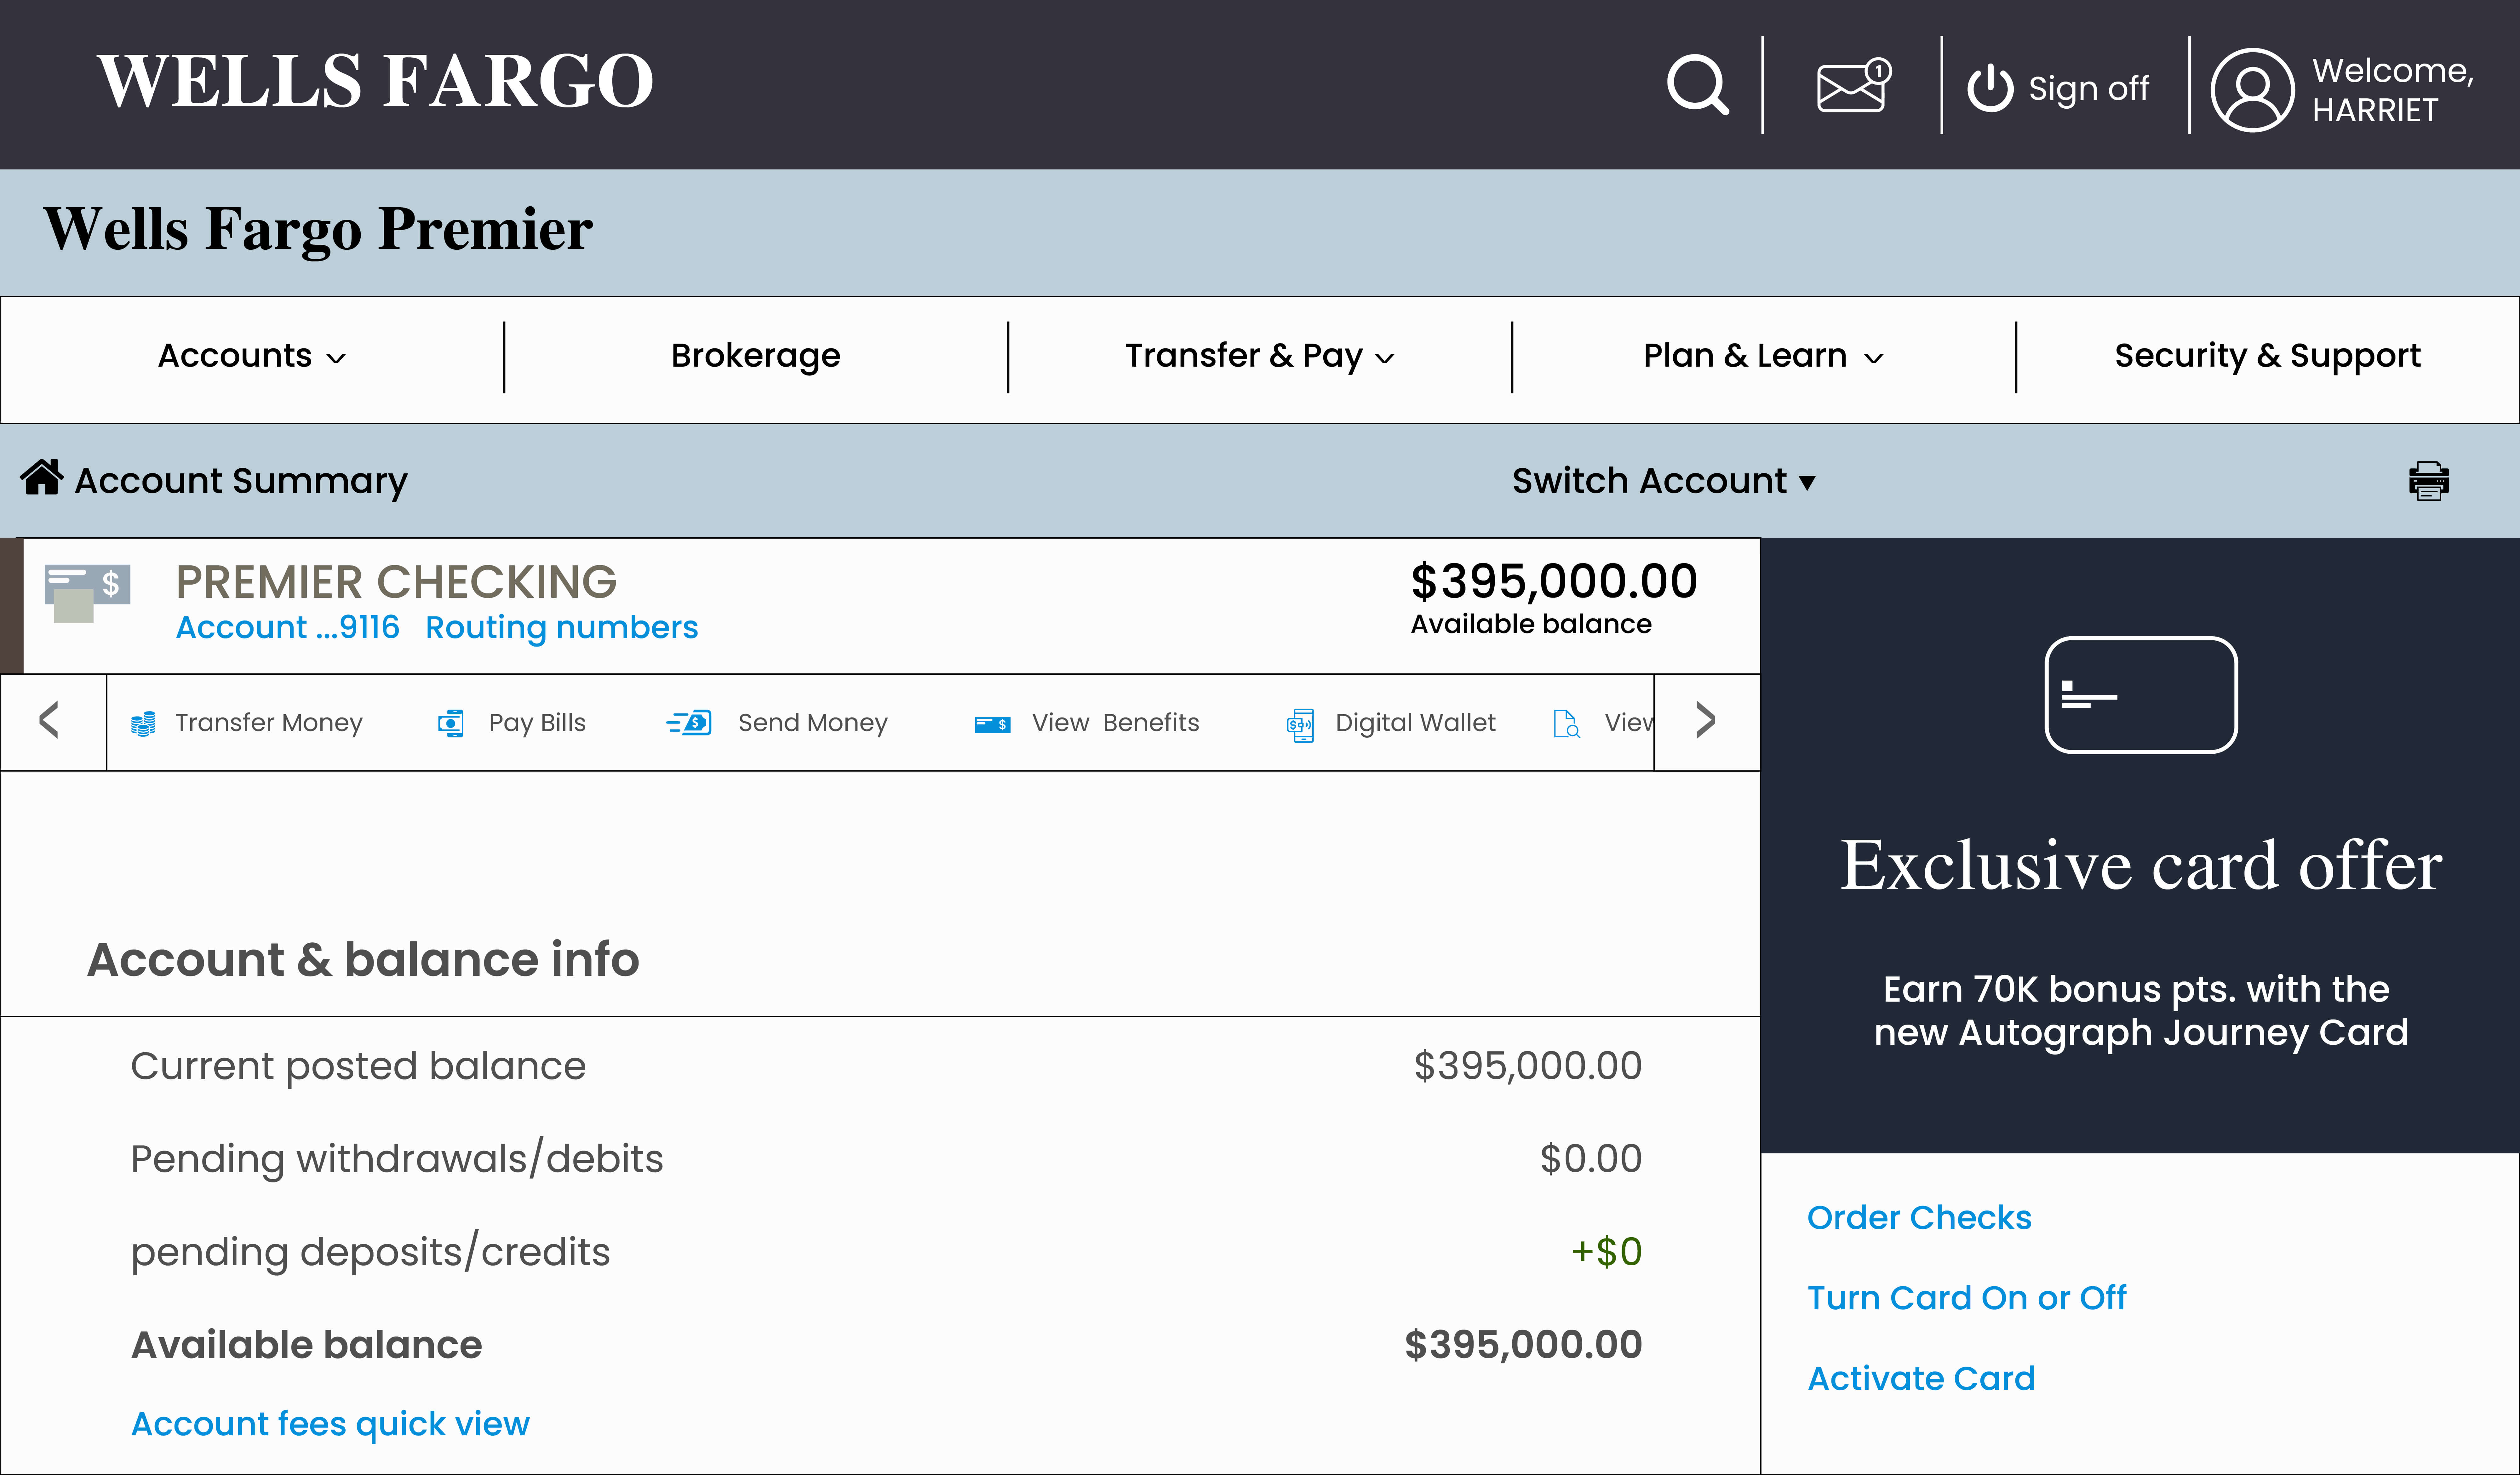Click the Pay Bills icon
The width and height of the screenshot is (2520, 1475).
pyautogui.click(x=451, y=723)
